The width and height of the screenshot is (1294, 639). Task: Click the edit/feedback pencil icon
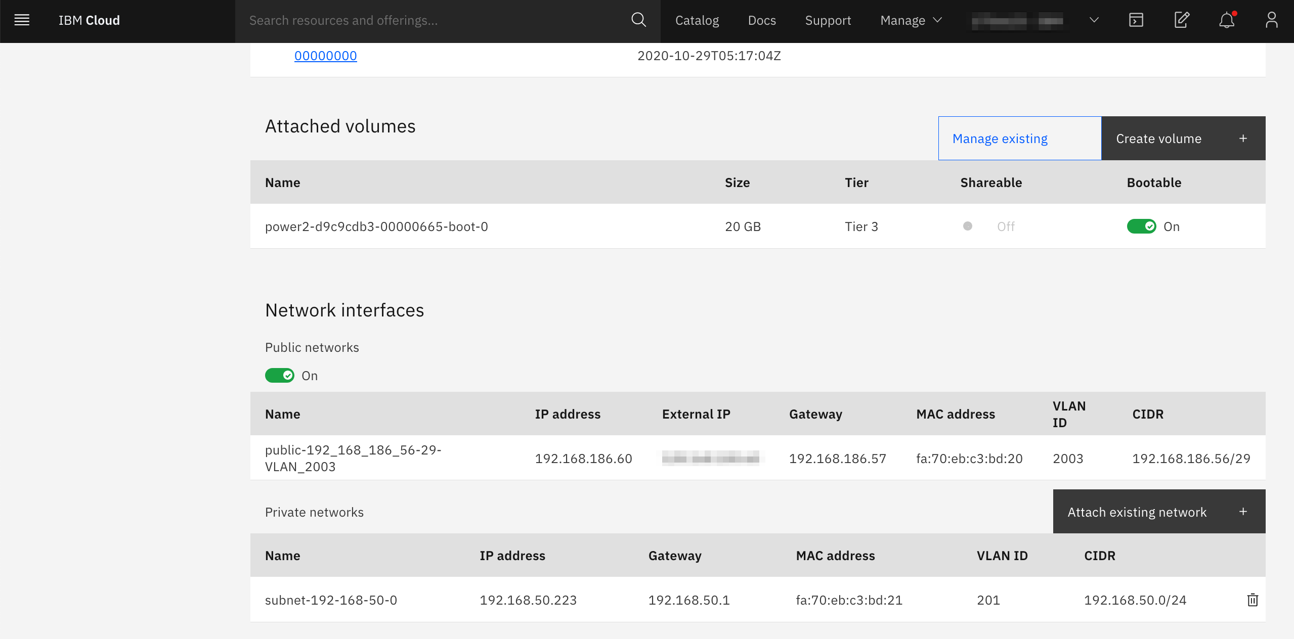1181,20
